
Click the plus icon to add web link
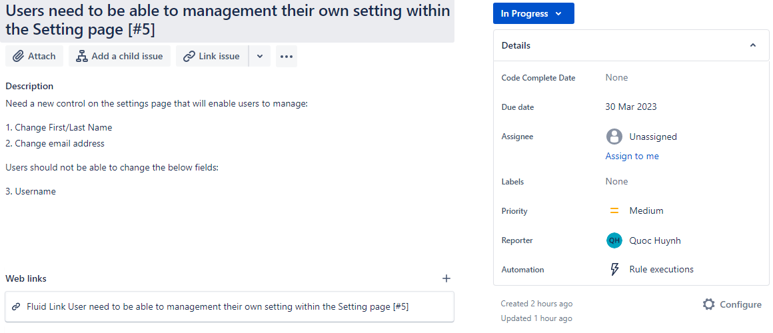(x=446, y=278)
